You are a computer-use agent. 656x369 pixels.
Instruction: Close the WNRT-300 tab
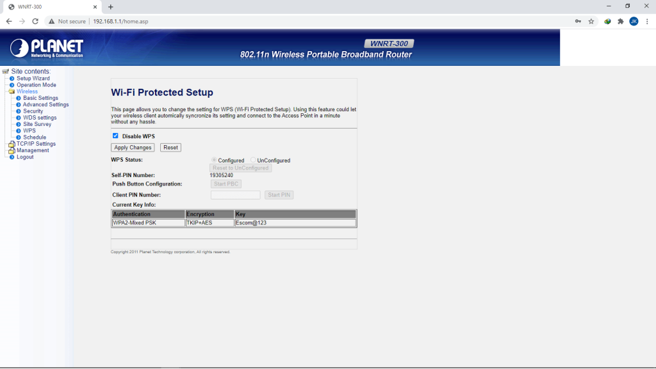click(95, 6)
